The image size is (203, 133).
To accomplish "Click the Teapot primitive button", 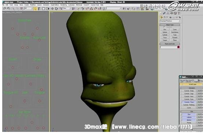I will point(165,40).
